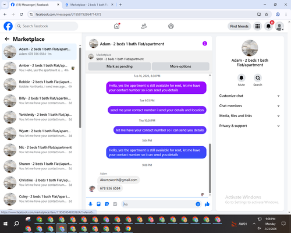This screenshot has height=233, width=291.
Task: Show hidden system tray icons
Action: (254, 224)
